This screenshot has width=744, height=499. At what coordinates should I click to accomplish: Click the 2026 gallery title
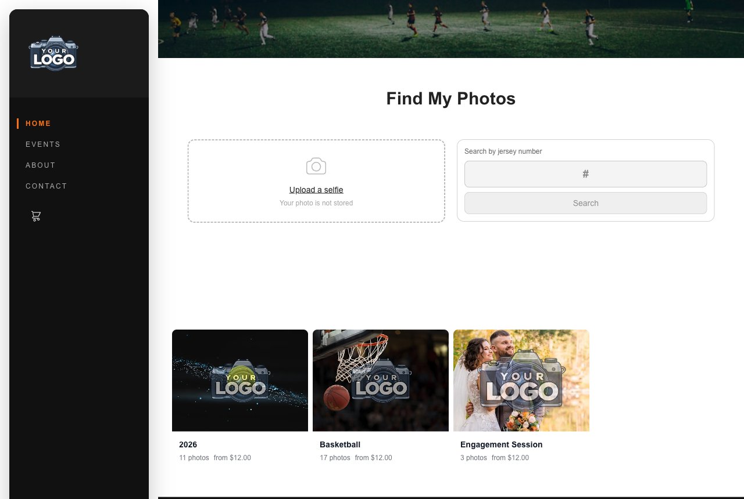(x=188, y=444)
